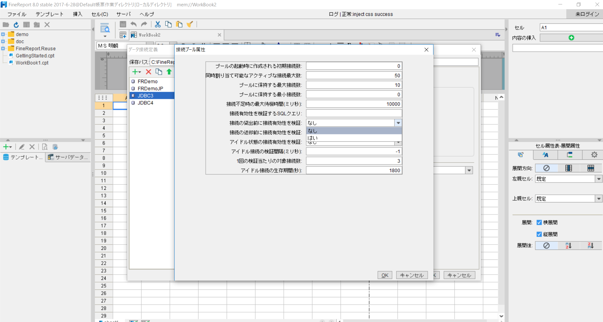Click the scissors cut icon

158,24
